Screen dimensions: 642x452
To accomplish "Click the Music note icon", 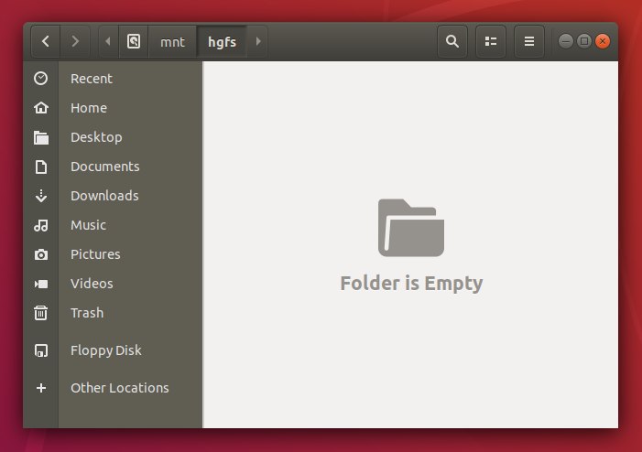I will (x=41, y=225).
